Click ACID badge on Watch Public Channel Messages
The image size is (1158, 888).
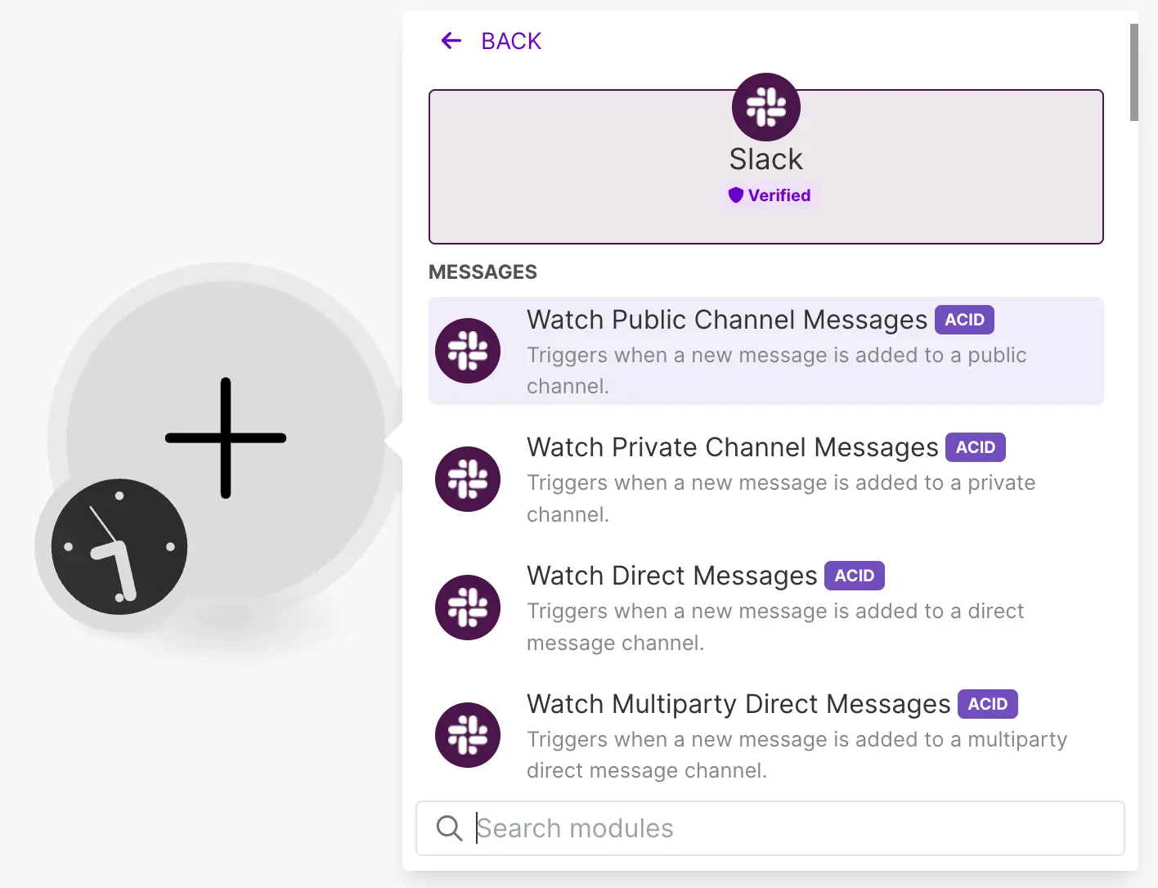point(964,320)
